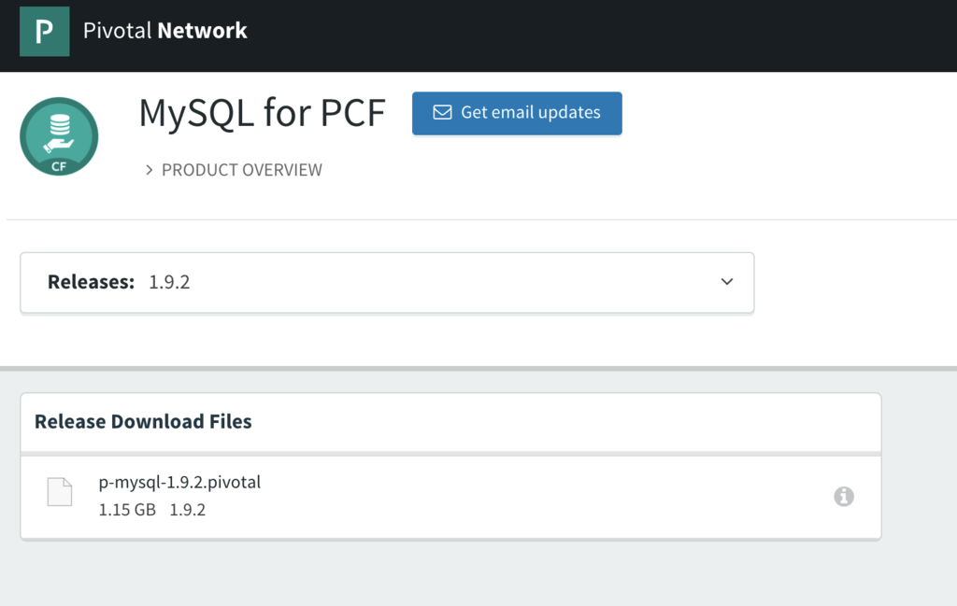Click the Release Download Files panel header
The height and width of the screenshot is (606, 957).
click(x=143, y=422)
